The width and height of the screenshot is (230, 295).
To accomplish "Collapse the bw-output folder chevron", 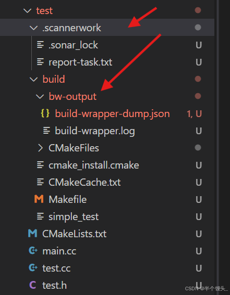I will click(x=40, y=97).
